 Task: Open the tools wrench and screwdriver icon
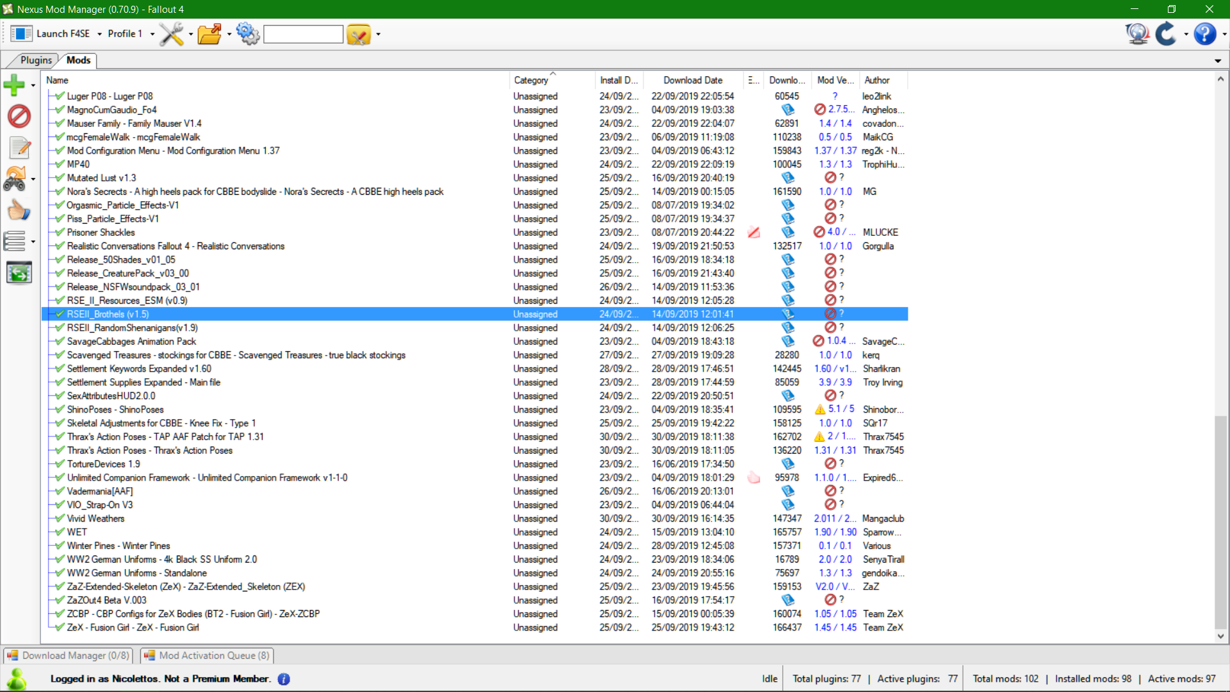point(171,34)
